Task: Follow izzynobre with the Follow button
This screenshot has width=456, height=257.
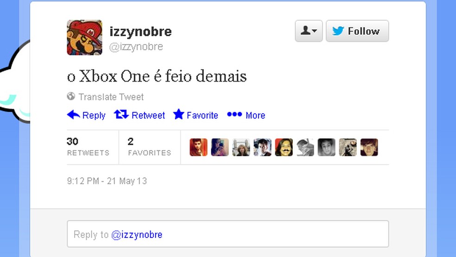Action: [x=357, y=31]
